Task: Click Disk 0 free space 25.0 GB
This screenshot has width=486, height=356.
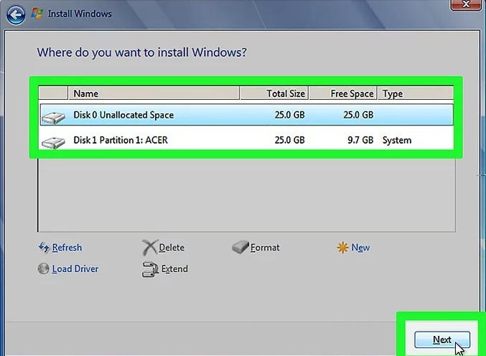Action: pyautogui.click(x=358, y=115)
